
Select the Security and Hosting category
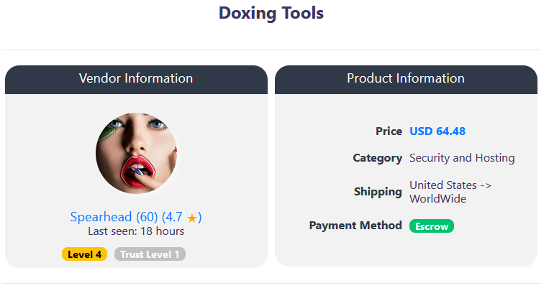coord(462,158)
